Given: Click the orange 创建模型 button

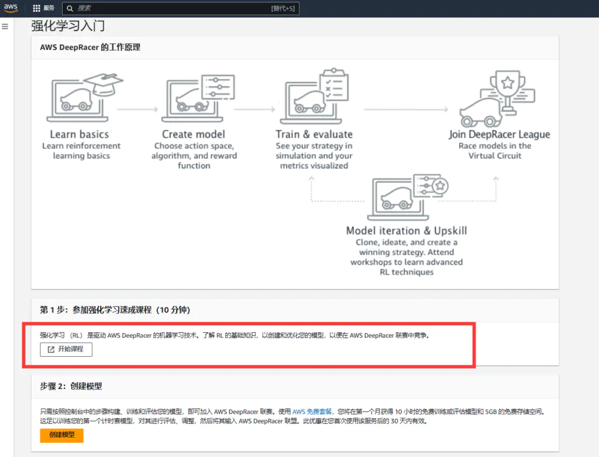Looking at the screenshot, I should pos(61,435).
